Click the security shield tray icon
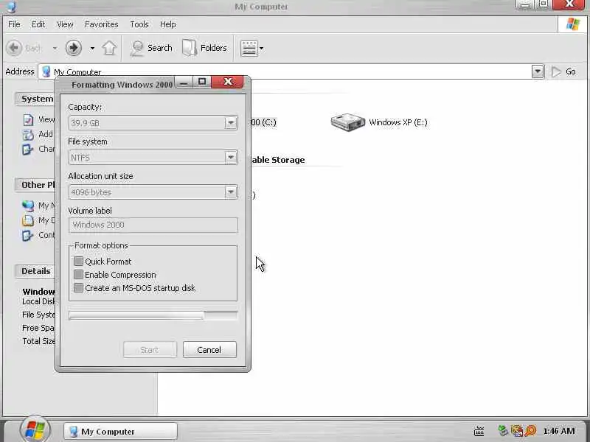Screen dimensions: 590x442 517,430
